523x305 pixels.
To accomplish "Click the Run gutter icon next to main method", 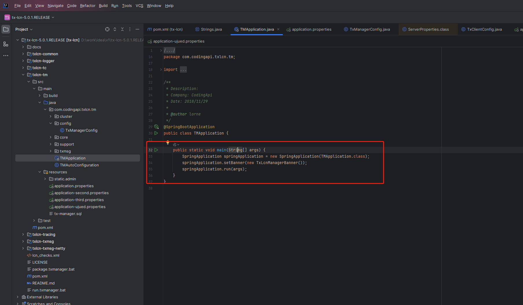I will 156,150.
